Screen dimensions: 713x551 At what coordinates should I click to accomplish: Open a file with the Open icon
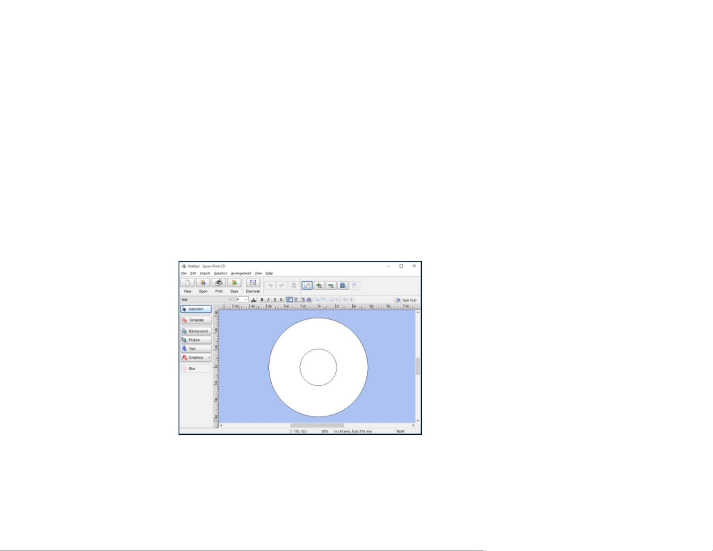pos(203,283)
